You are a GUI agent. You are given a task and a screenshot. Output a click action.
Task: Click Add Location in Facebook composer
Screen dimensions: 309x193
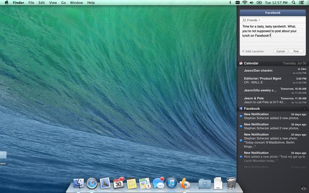click(253, 51)
